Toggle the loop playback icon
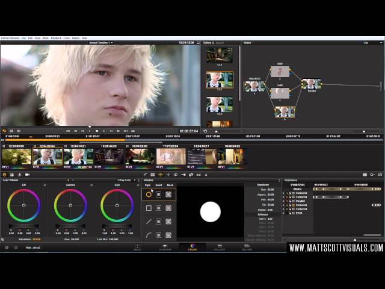Viewport: 385px width, 289px height. click(133, 131)
